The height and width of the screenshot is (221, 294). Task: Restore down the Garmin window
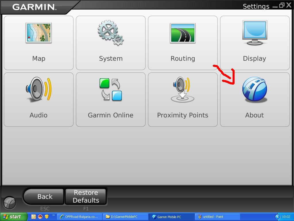pos(282,5)
